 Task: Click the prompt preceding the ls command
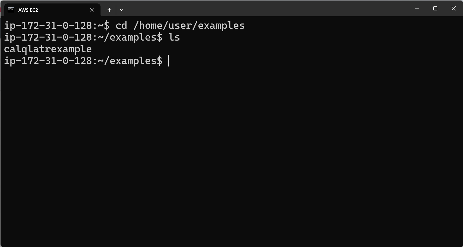[83, 37]
